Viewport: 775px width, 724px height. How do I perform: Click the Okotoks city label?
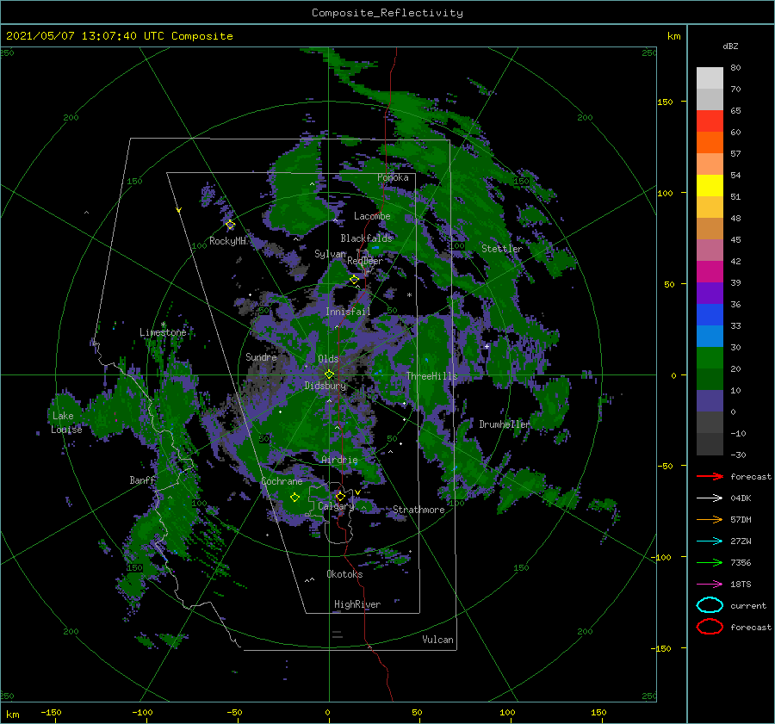344,574
